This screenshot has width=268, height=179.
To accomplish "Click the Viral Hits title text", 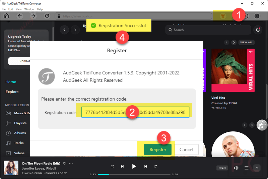I will coord(218,98).
